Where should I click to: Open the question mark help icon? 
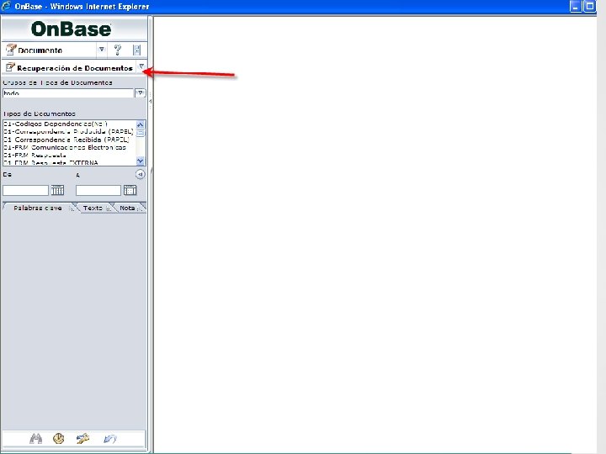click(118, 50)
